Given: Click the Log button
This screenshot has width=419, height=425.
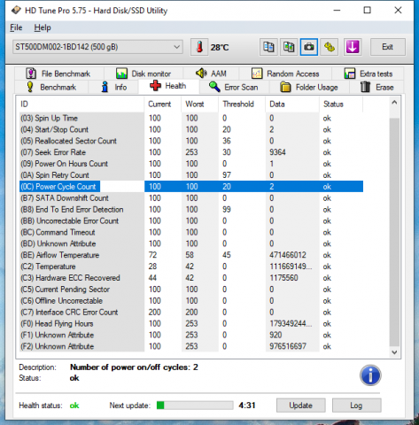Looking at the screenshot, I should click(356, 406).
